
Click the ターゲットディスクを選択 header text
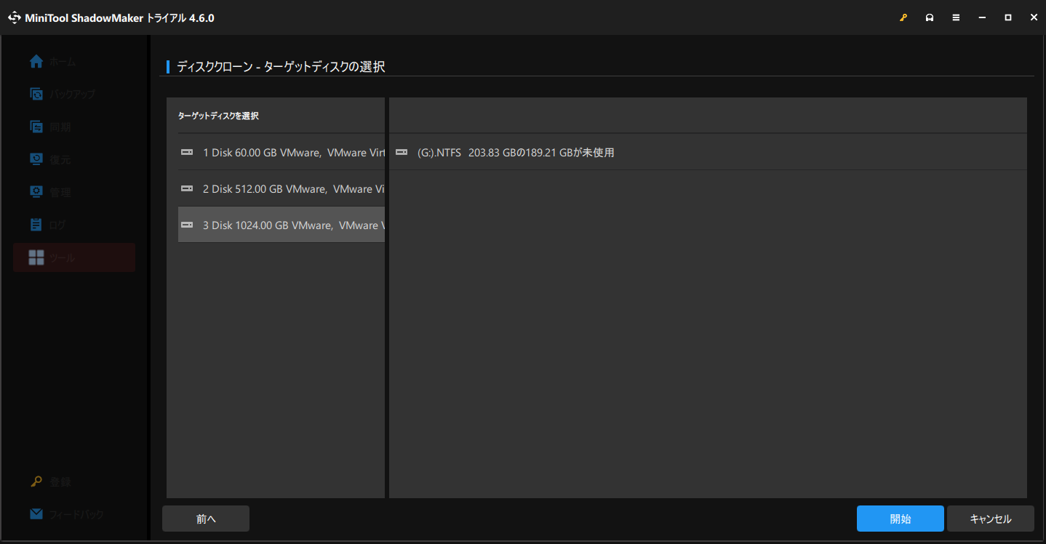(x=218, y=116)
